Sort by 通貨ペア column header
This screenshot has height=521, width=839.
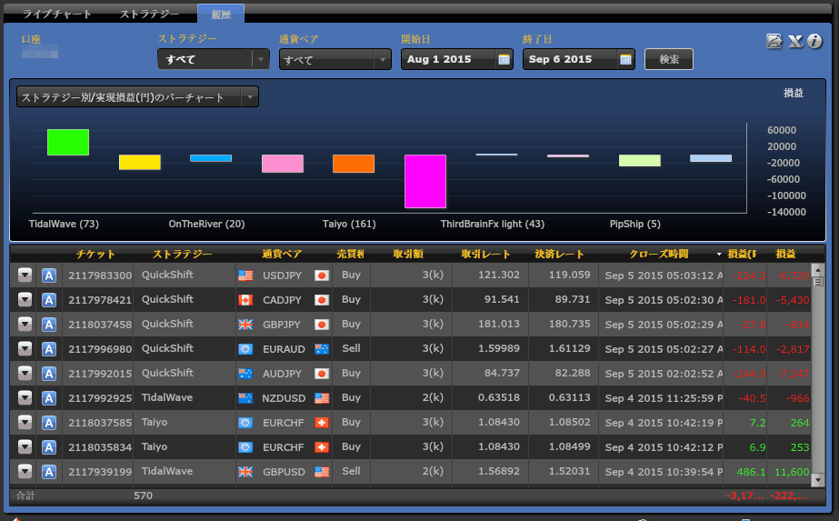[x=282, y=254]
